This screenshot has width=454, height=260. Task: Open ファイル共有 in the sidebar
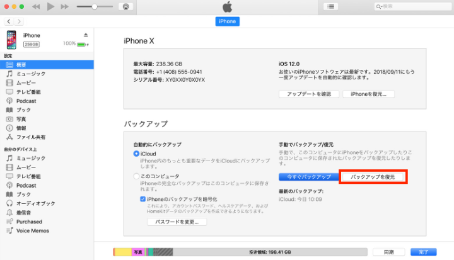coord(47,137)
